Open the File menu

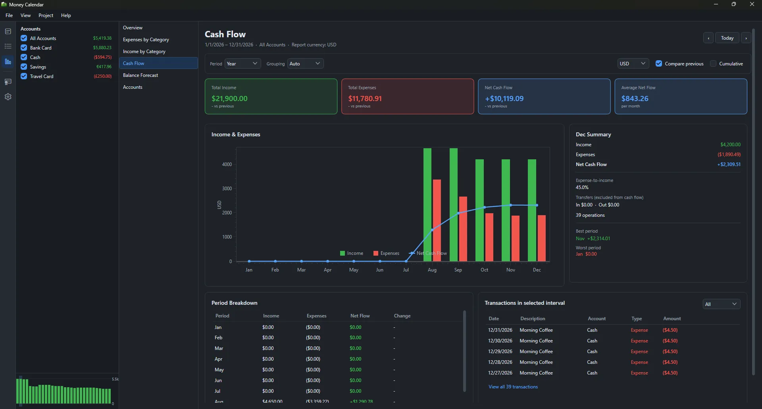point(9,15)
